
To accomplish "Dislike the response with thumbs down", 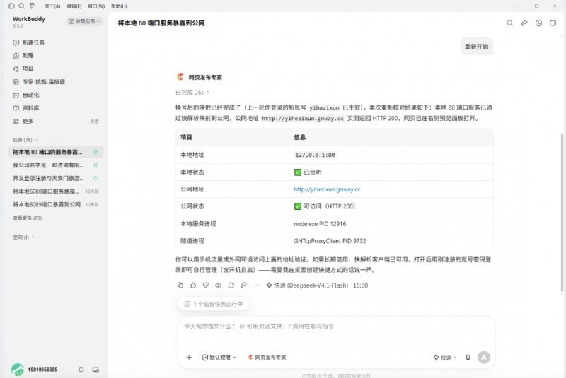I will point(206,285).
